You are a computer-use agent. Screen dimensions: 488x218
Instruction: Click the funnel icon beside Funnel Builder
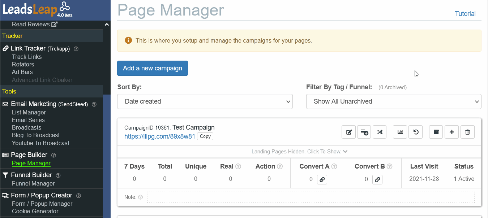(5, 175)
